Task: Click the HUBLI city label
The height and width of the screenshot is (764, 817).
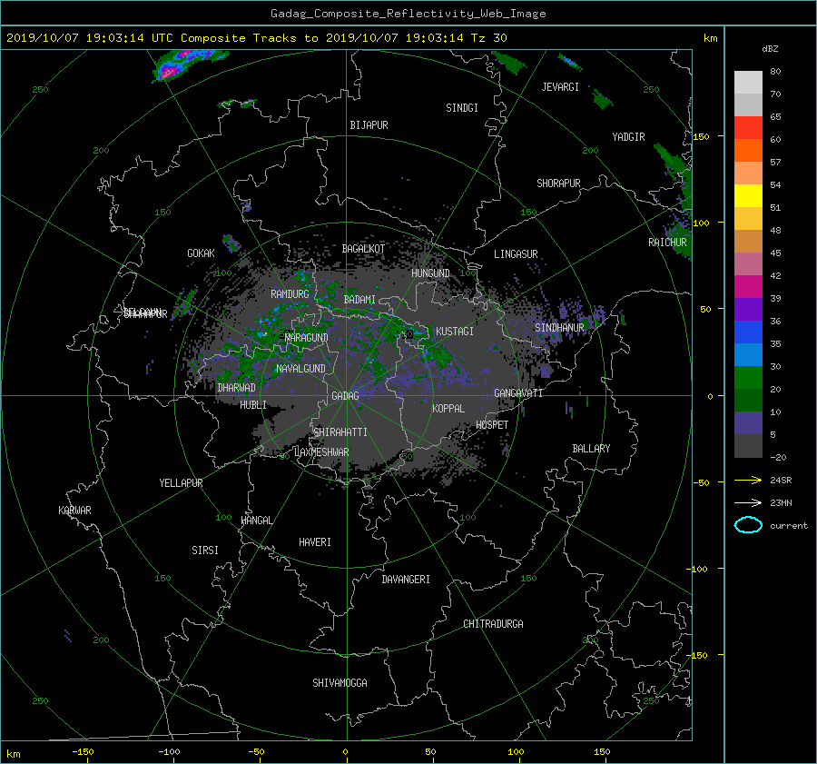Action: click(253, 404)
